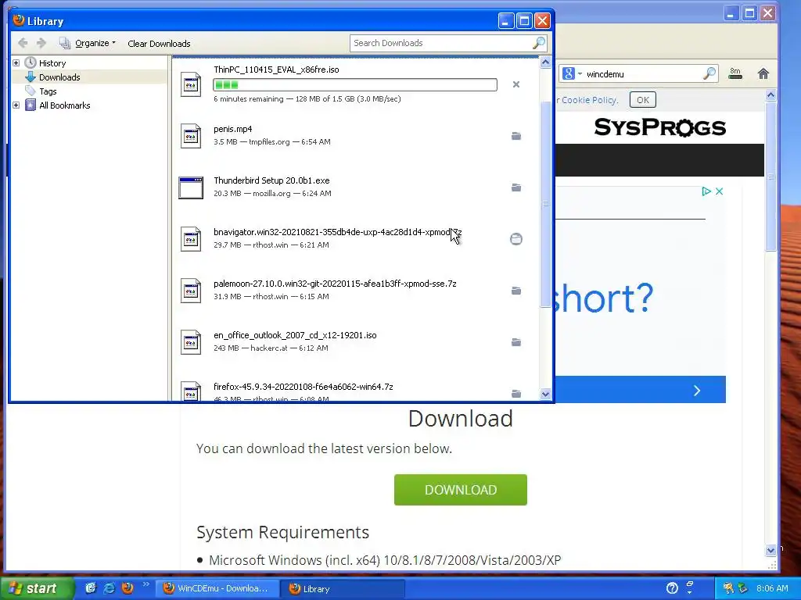
Task: Select the firefox-45.9.34-20220108 win64.7z name
Action: (304, 387)
